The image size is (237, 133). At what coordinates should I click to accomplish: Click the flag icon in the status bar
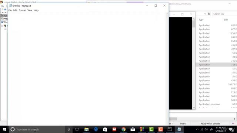pyautogui.click(x=233, y=123)
